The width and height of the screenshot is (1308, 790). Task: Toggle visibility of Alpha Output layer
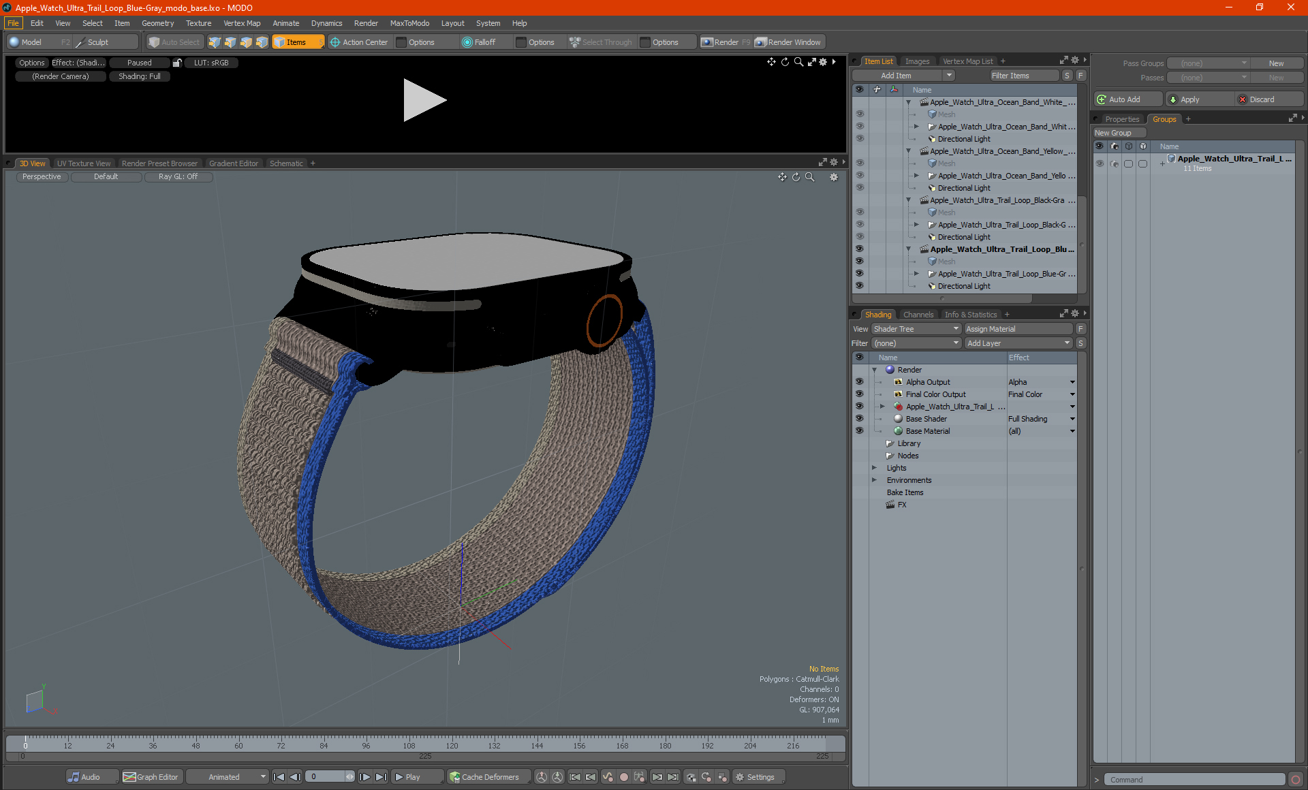coord(860,382)
